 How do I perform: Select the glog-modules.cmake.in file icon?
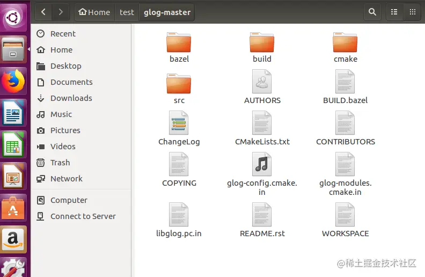345,164
